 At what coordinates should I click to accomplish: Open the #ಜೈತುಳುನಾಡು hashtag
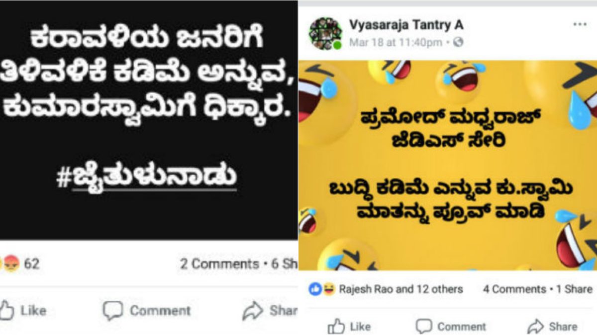147,179
